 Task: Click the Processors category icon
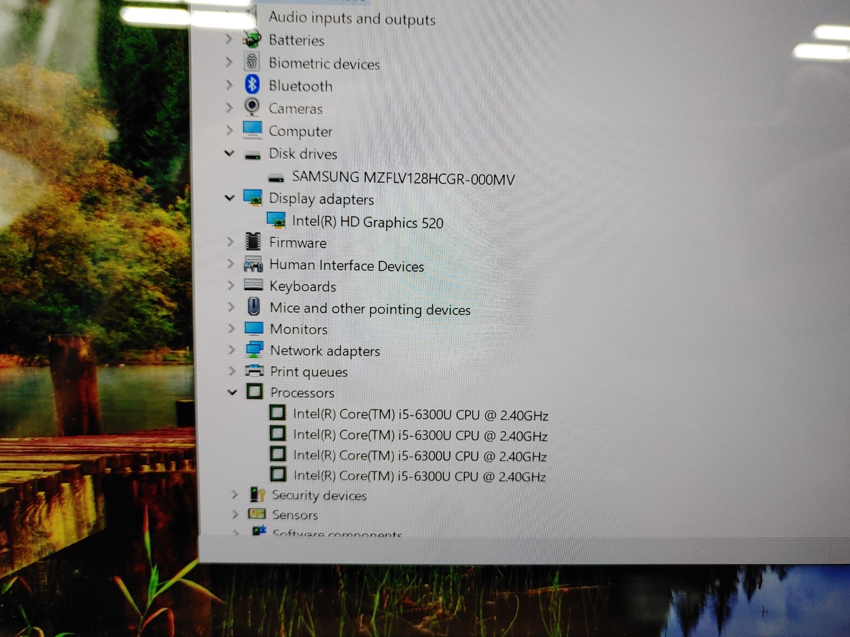tap(254, 391)
